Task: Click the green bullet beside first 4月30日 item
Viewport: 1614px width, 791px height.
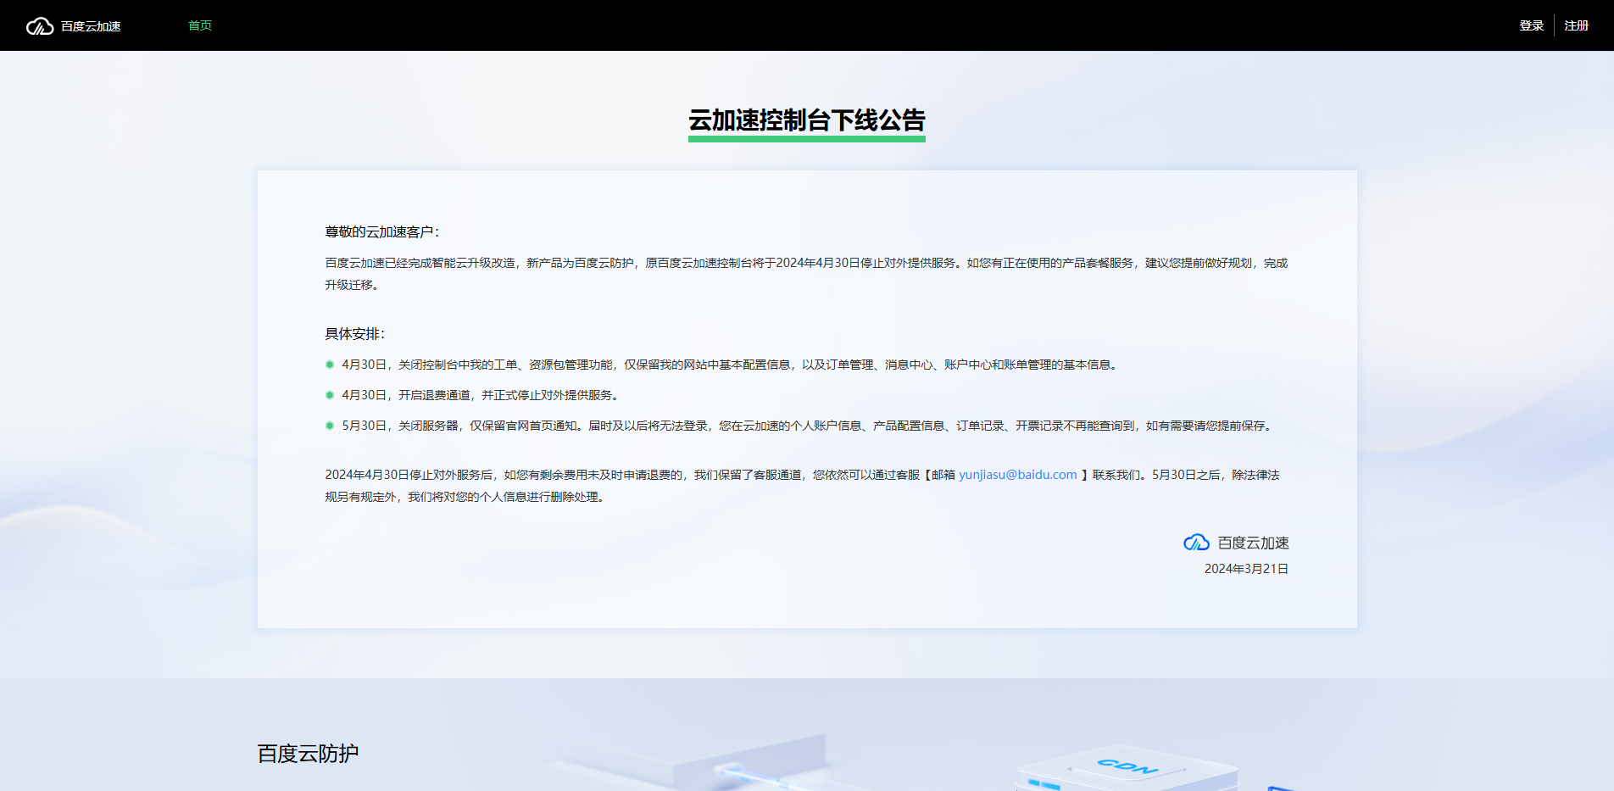Action: [329, 365]
